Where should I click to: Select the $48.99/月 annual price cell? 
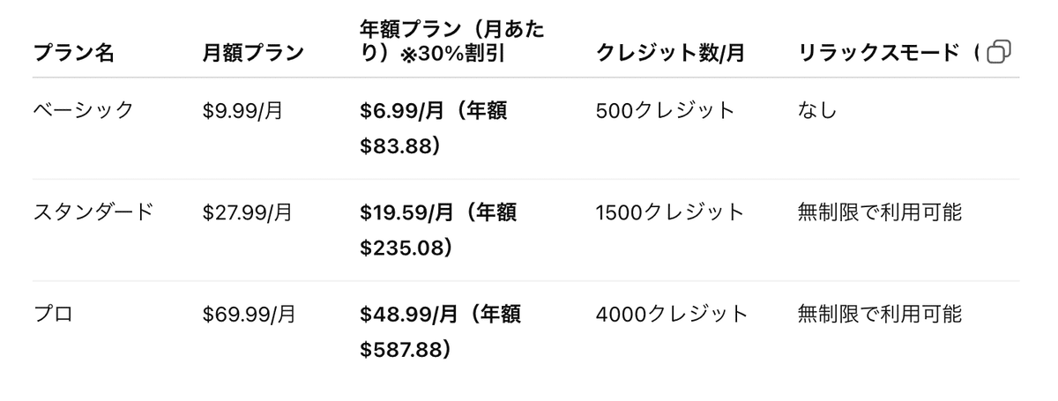(439, 331)
